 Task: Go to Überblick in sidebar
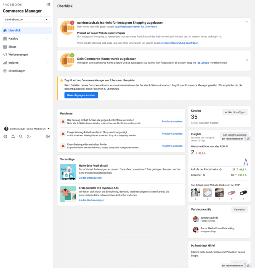click(x=26, y=30)
